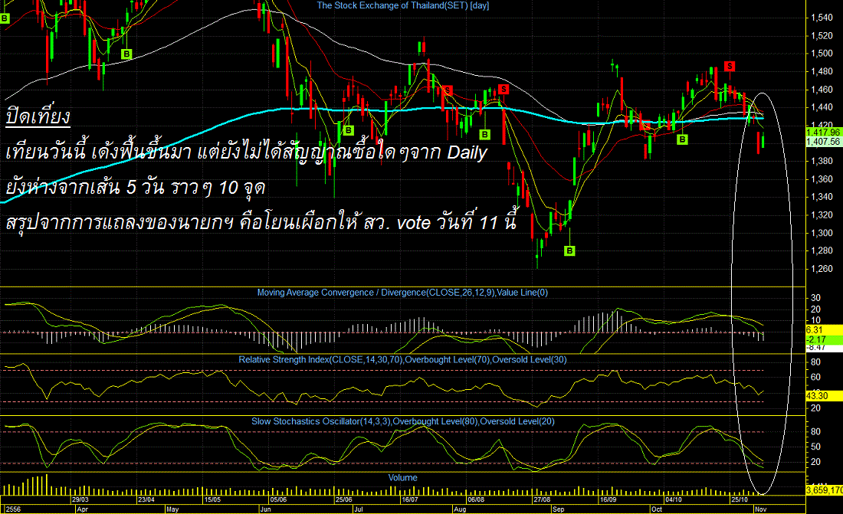Image resolution: width=843 pixels, height=514 pixels.
Task: Click the chart title The Stock Exchange of Thailand(SET) [day]
Action: 402,5
